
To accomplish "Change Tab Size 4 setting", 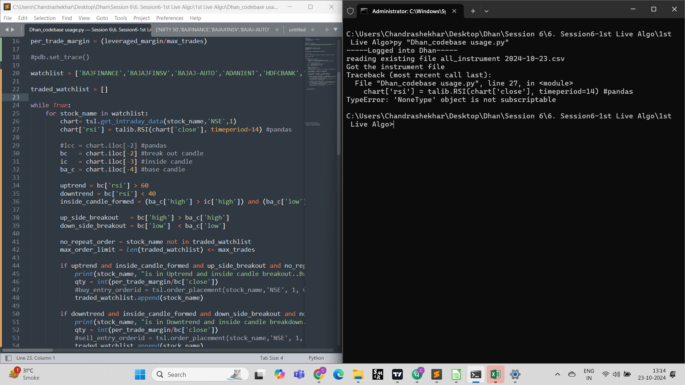I will coord(271,358).
